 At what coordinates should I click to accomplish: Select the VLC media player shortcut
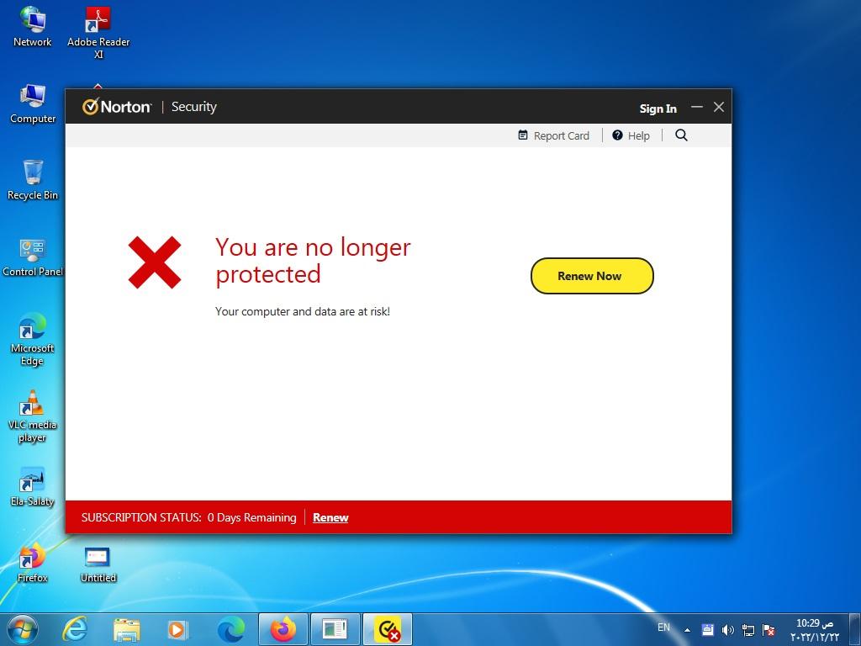pos(33,416)
